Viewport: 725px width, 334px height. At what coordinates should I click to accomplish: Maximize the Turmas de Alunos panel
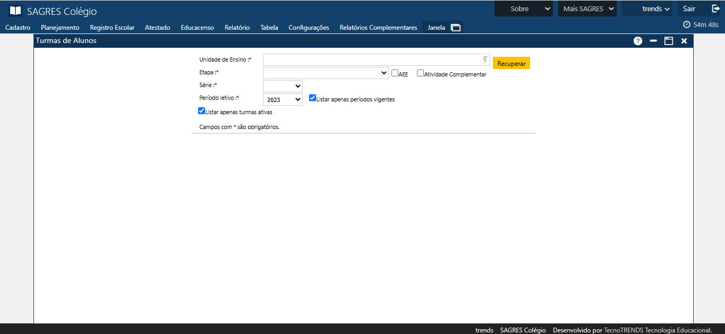[x=669, y=41]
